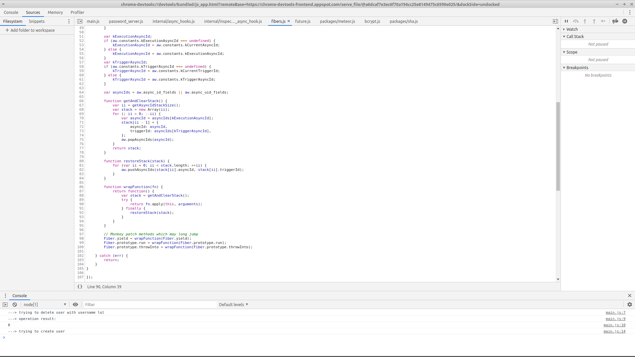Click the 'restoreStack(stack);' code on line 92
Screen dimensions: 635x357
(152, 213)
